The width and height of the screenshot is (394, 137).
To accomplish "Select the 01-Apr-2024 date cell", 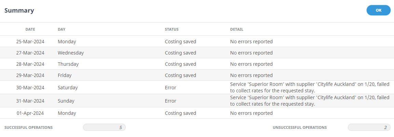I will click(30, 113).
